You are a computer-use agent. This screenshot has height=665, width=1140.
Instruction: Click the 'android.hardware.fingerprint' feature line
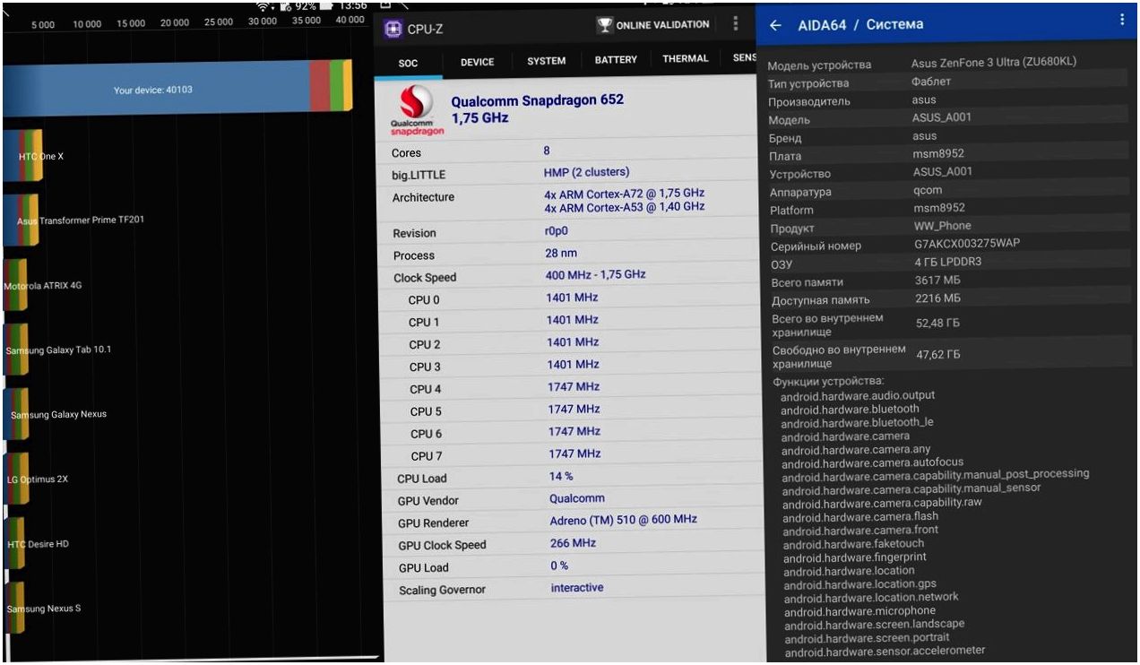tap(855, 557)
